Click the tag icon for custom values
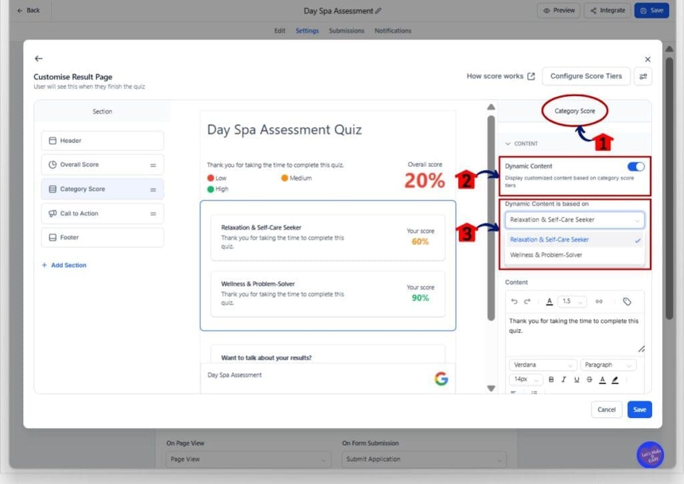This screenshot has width=684, height=484. coord(627,301)
